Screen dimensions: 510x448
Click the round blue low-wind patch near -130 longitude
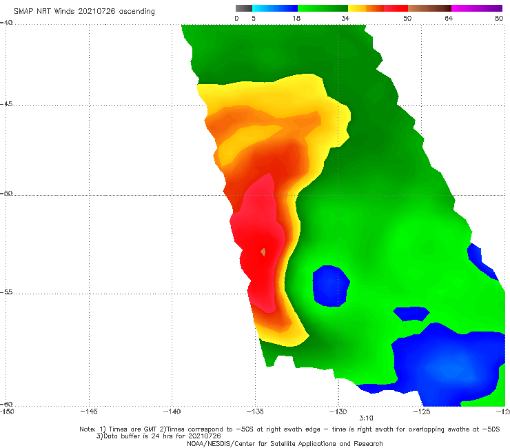[331, 286]
